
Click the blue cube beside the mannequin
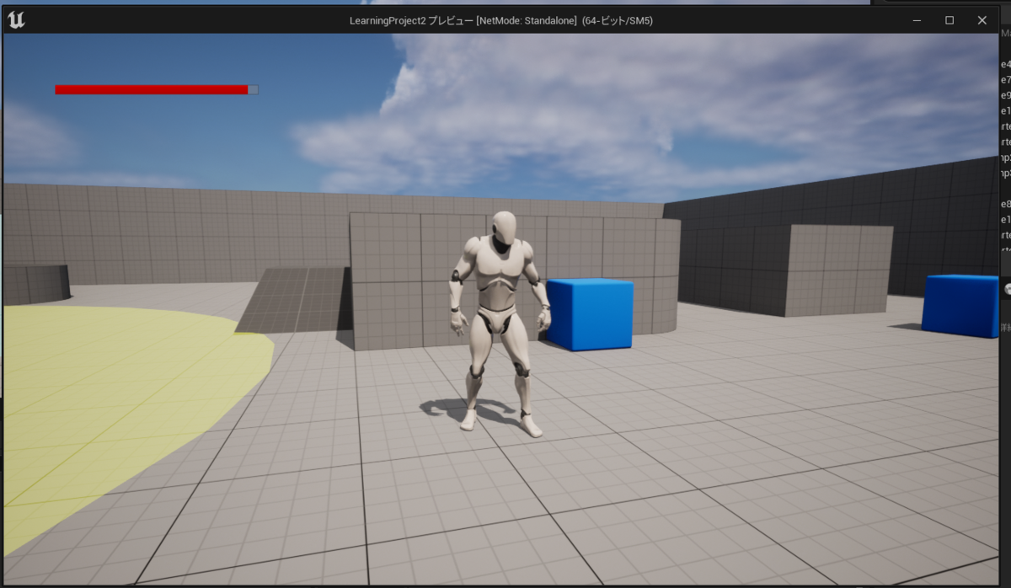590,313
